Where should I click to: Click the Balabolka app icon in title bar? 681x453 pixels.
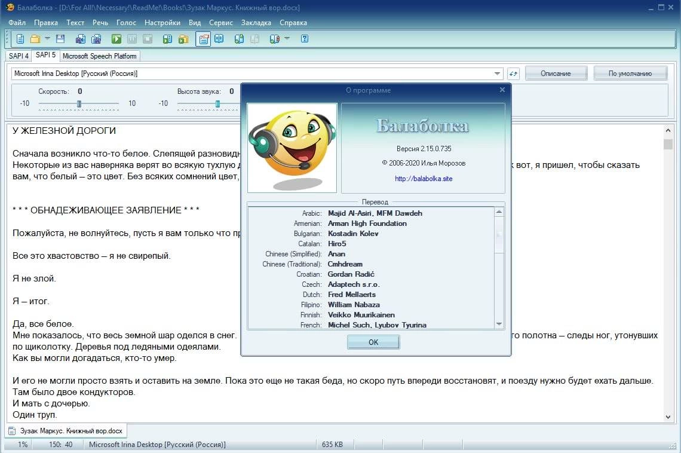coord(10,7)
